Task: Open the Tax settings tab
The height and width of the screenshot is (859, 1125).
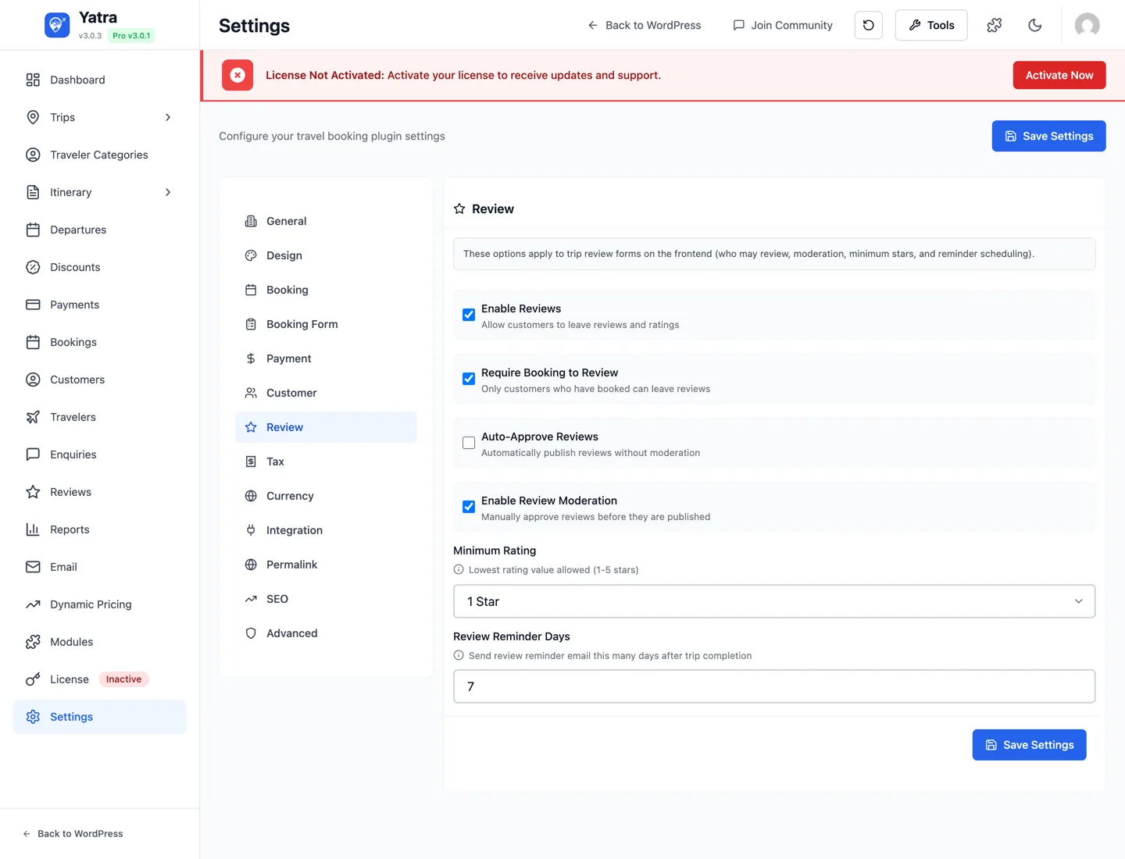Action: tap(326, 462)
